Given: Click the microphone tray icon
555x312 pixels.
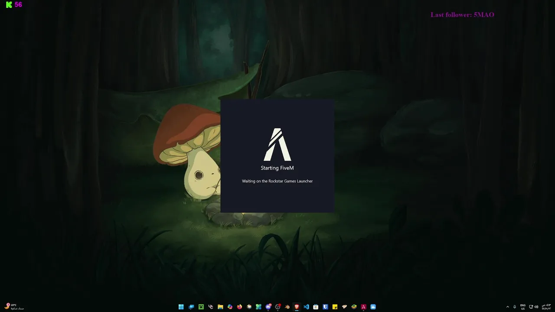Looking at the screenshot, I should [x=515, y=307].
